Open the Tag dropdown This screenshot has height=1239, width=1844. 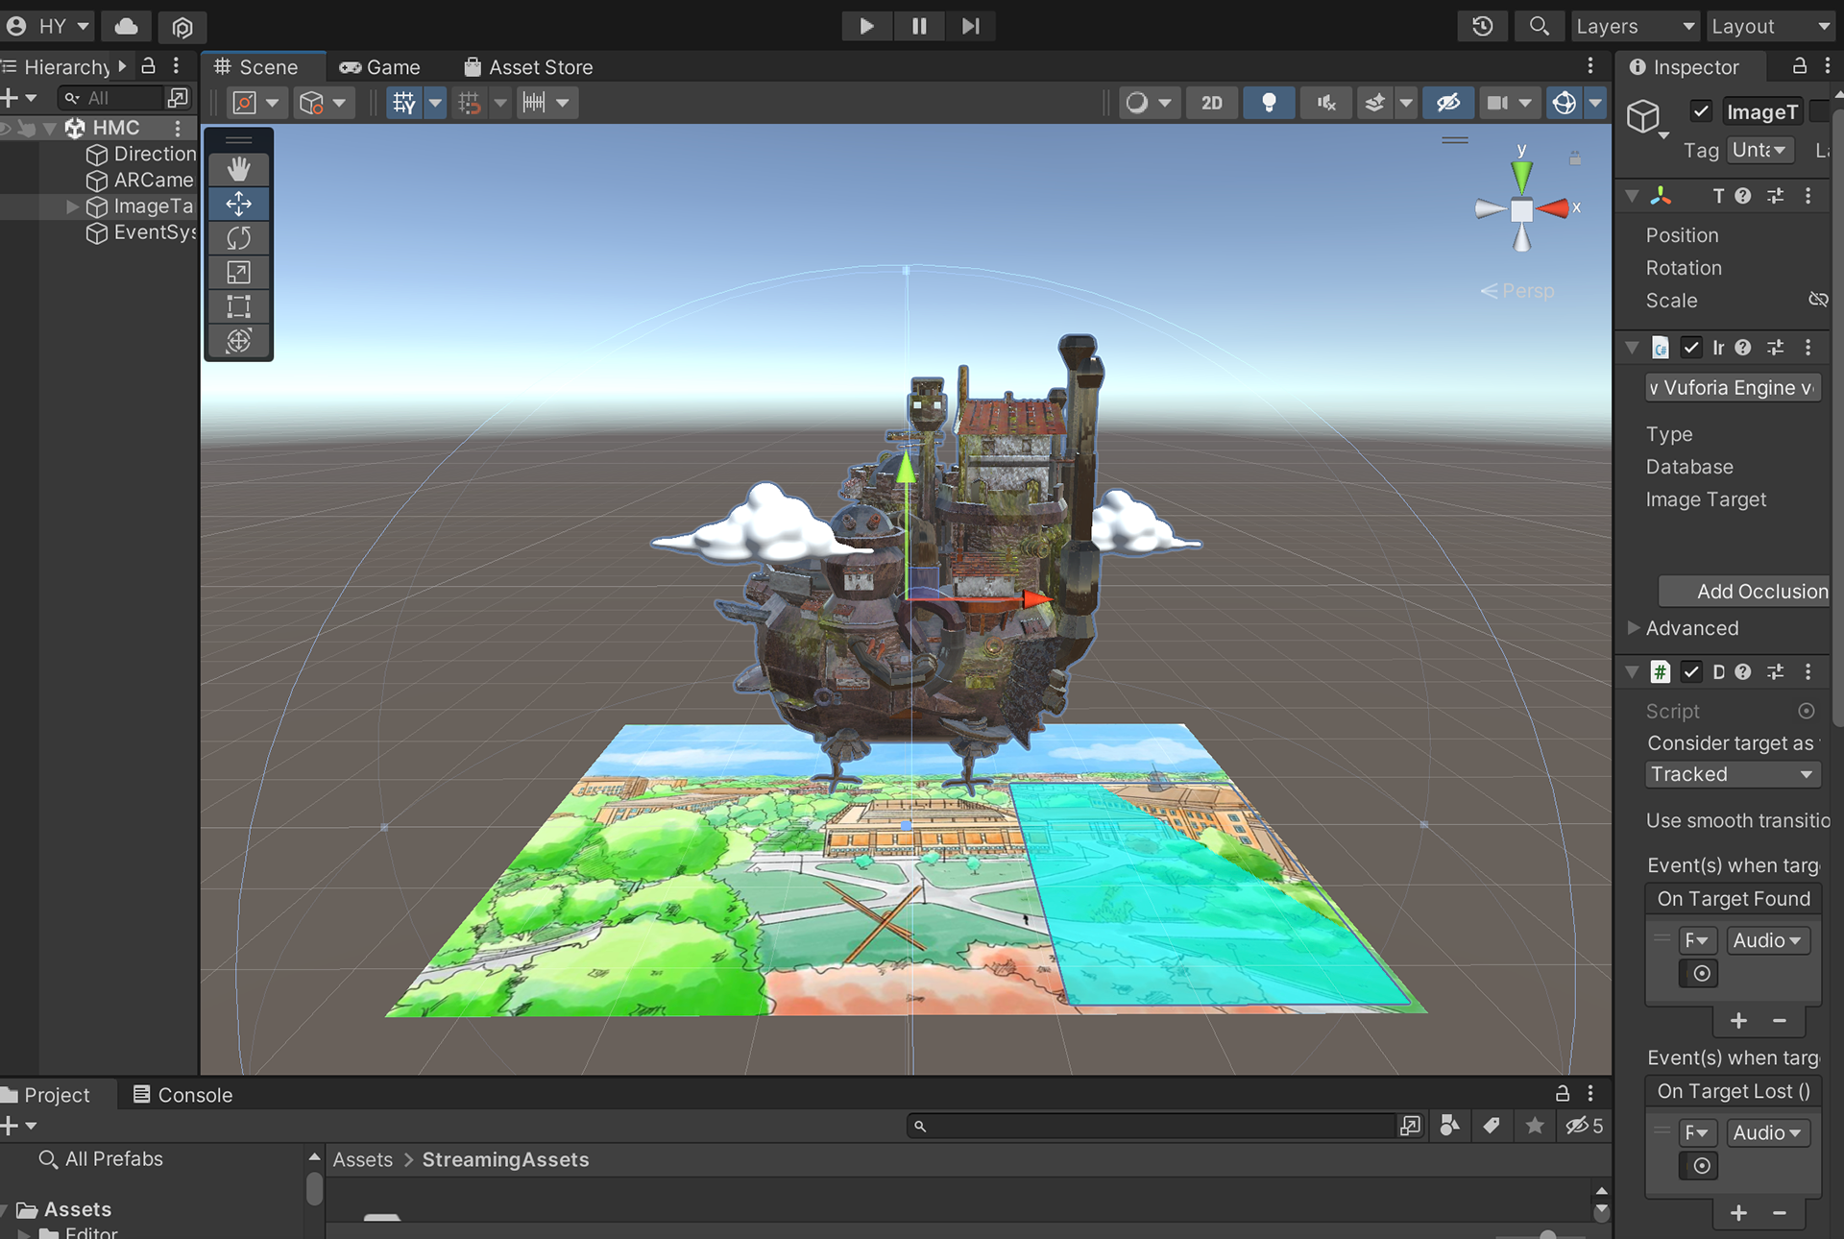pos(1759,150)
